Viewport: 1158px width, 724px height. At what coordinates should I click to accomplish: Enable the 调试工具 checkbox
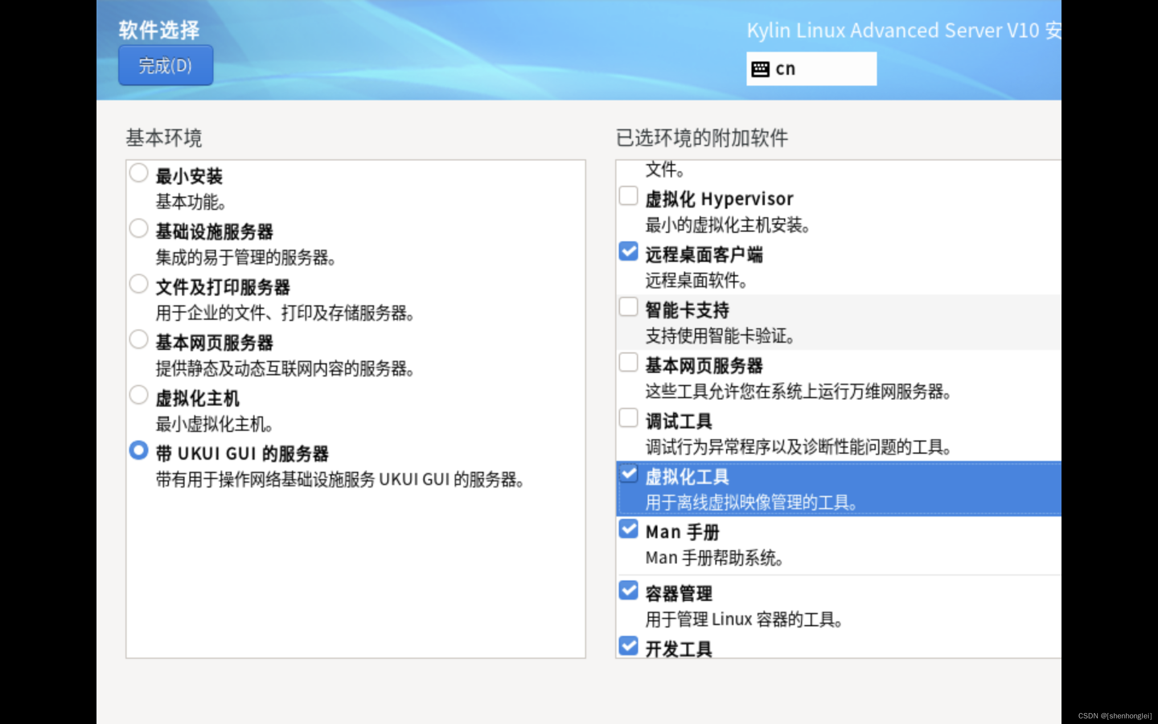coord(628,418)
